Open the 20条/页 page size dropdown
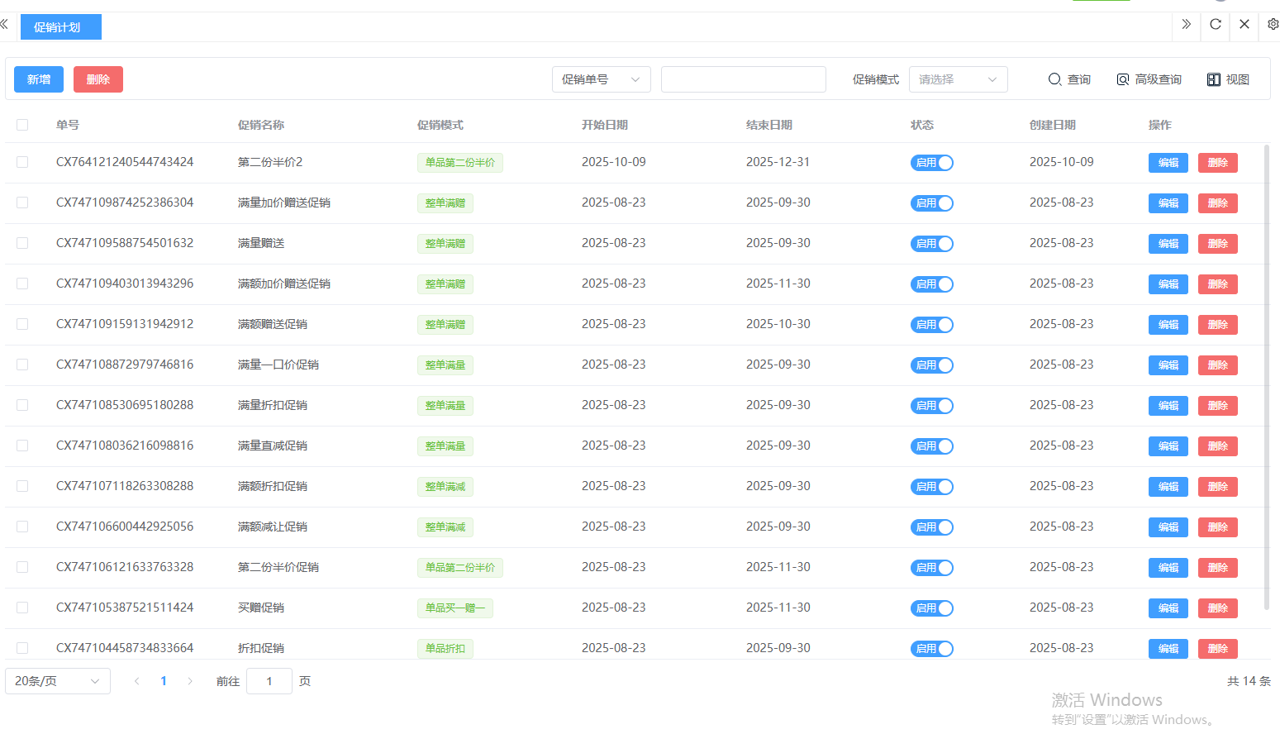Screen dimensions: 1280x753 [57, 681]
